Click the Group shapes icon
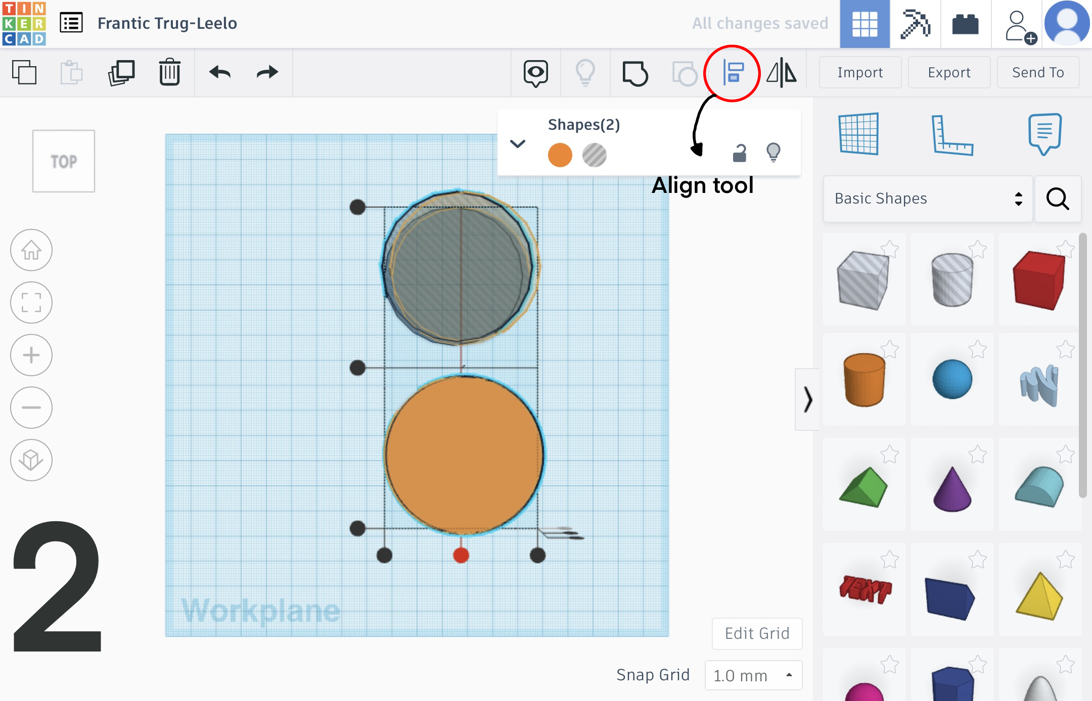 tap(635, 73)
